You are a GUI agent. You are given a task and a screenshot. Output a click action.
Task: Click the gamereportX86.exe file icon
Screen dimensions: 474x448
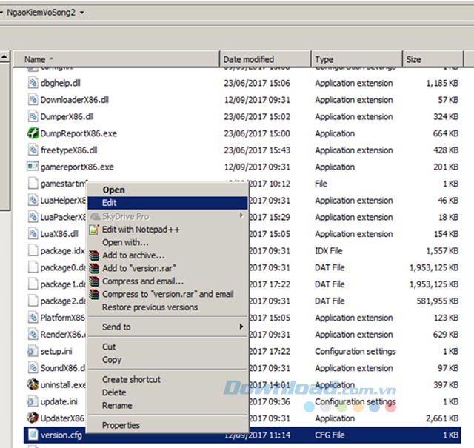33,167
